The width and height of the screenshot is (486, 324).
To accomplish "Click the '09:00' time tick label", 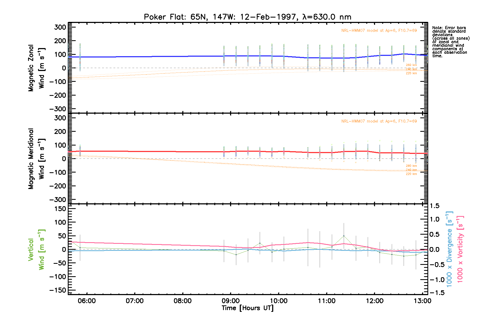I will coord(231,301).
